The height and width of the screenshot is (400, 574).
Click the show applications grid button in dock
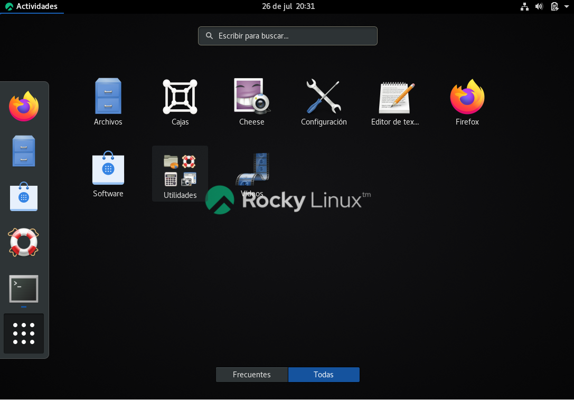click(24, 334)
